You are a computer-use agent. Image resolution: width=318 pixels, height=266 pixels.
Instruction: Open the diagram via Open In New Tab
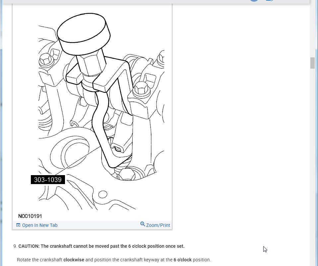point(40,225)
